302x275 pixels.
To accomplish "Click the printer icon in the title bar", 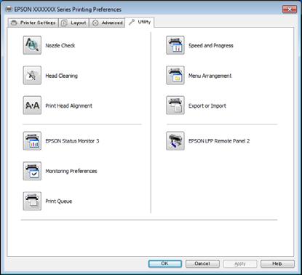I will [9, 9].
